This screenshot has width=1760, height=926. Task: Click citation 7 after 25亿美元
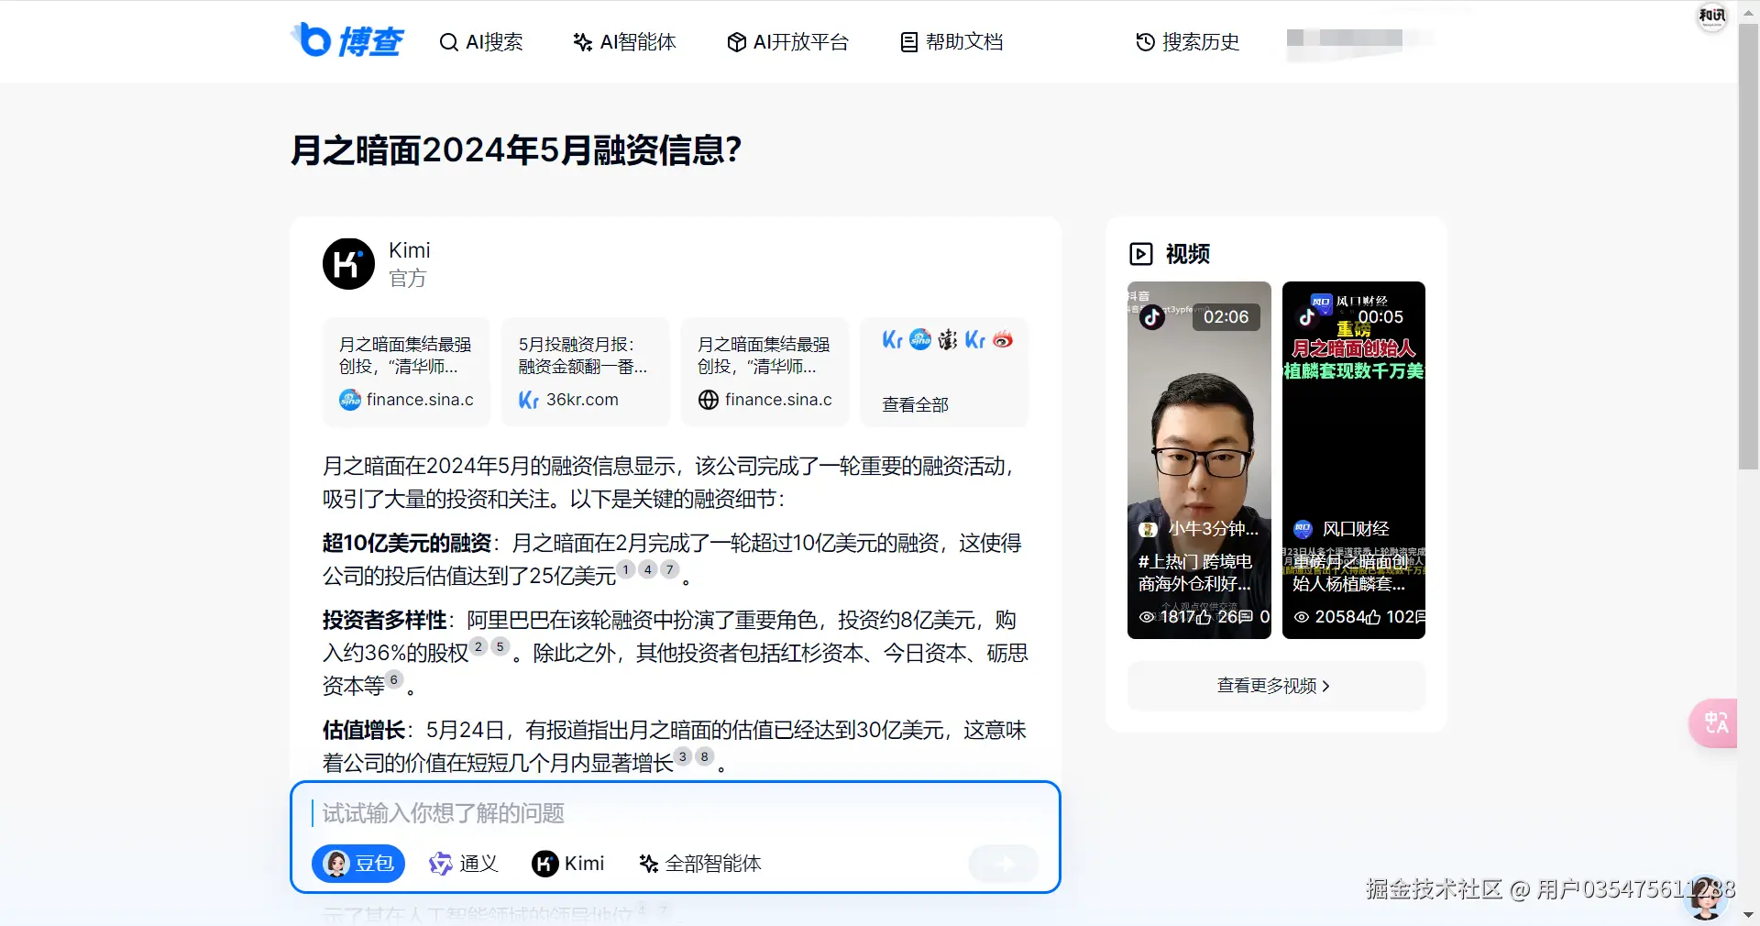pyautogui.click(x=670, y=569)
